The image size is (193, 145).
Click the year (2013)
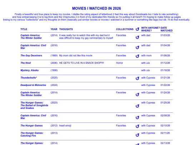pyautogui.click(x=54, y=133)
